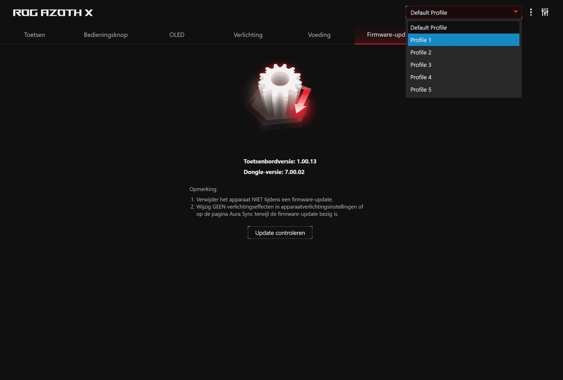This screenshot has height=380, width=563.
Task: Pick Profile 3 in the dropdown
Action: (463, 65)
